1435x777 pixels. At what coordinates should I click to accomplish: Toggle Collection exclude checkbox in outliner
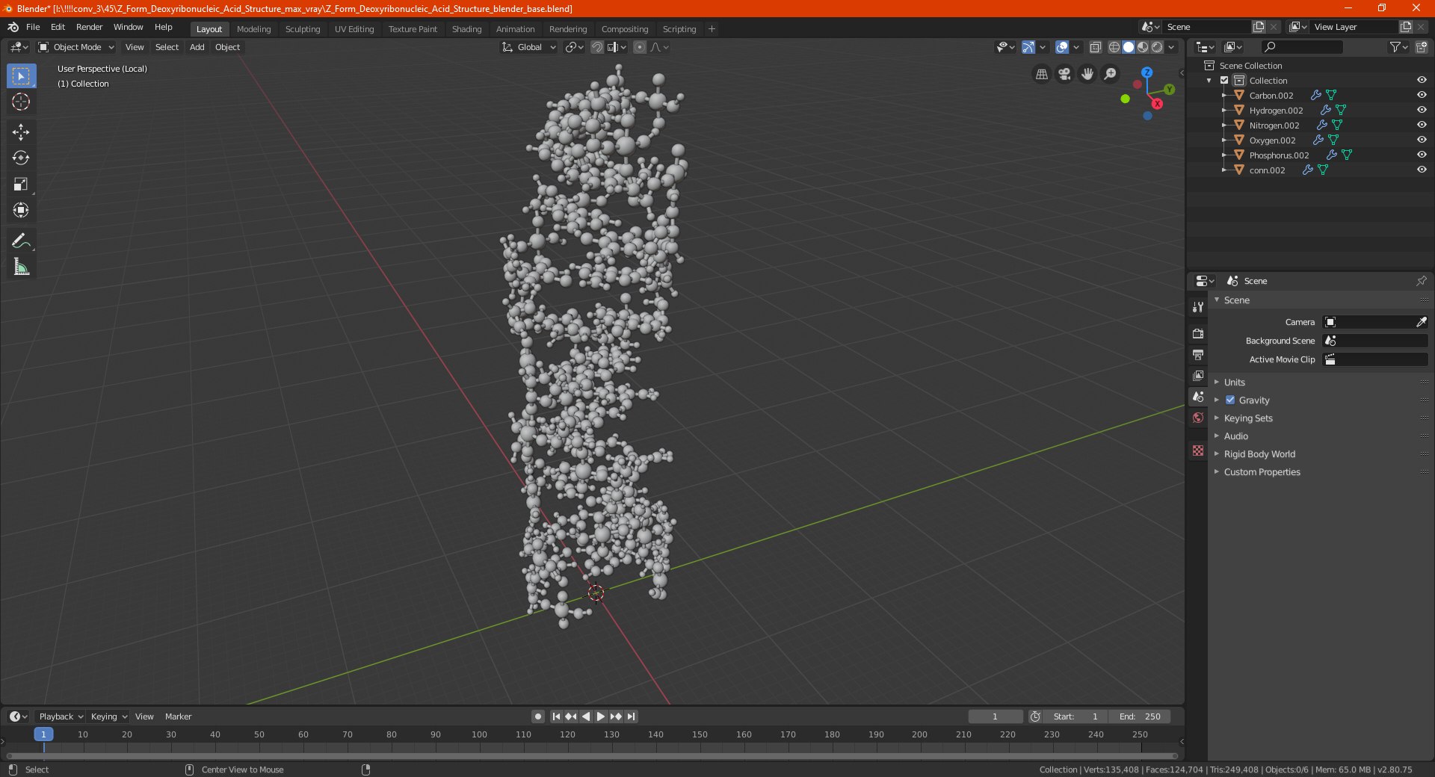pos(1224,80)
